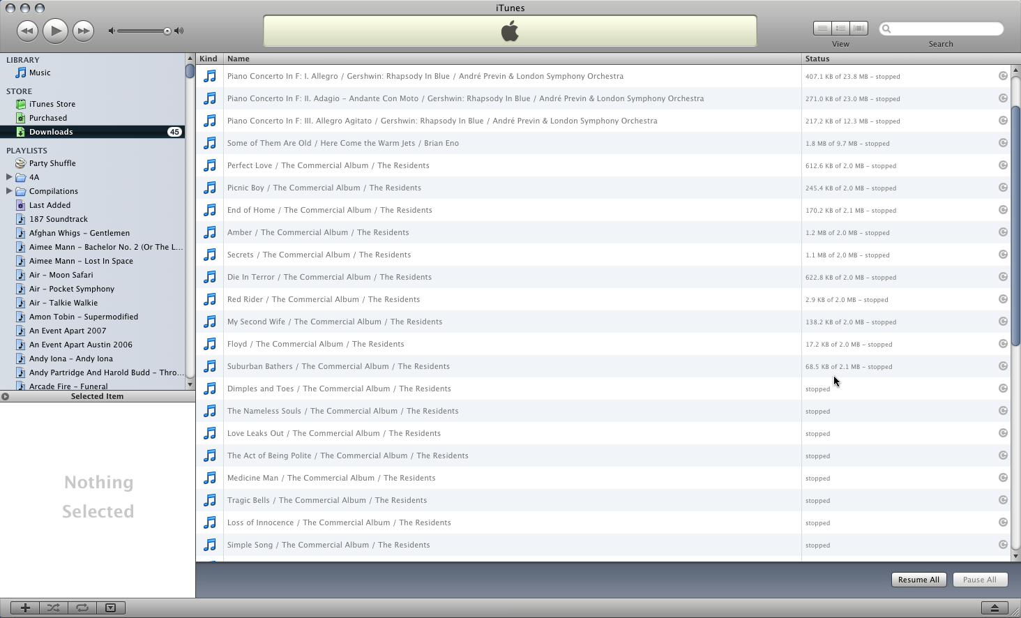Resume the Red Rider download
The width and height of the screenshot is (1021, 618).
pos(1003,299)
